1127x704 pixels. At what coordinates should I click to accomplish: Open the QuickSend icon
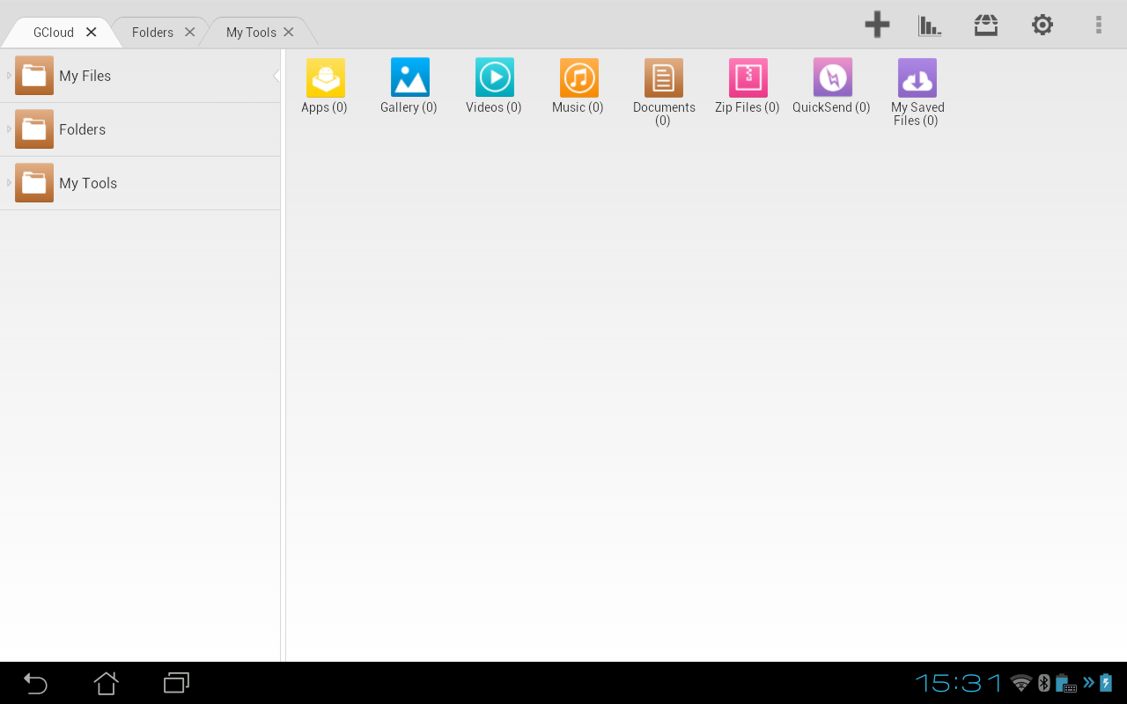(832, 77)
